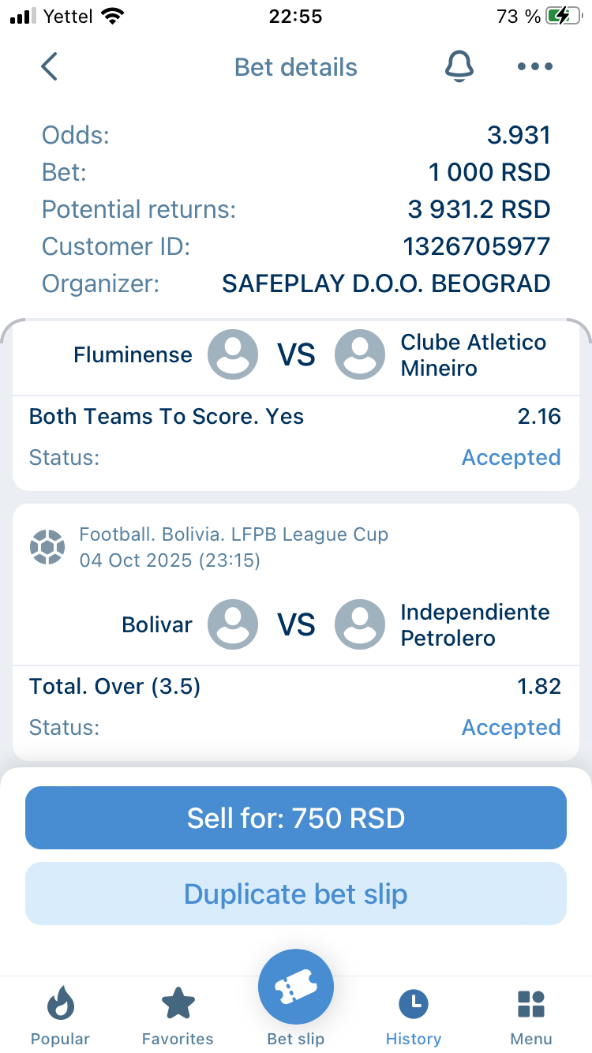Switch to the History tab
The height and width of the screenshot is (1053, 592).
(414, 1017)
